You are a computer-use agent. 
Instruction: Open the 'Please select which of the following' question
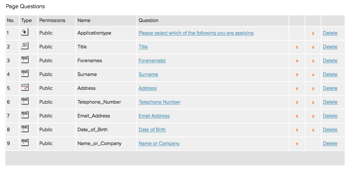pyautogui.click(x=196, y=33)
